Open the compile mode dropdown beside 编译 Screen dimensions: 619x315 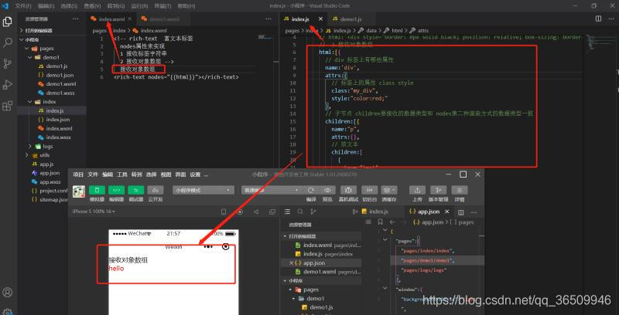[271, 190]
